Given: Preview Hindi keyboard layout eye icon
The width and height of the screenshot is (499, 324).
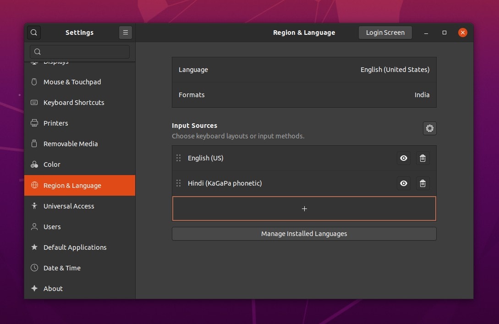Looking at the screenshot, I should click(x=403, y=183).
